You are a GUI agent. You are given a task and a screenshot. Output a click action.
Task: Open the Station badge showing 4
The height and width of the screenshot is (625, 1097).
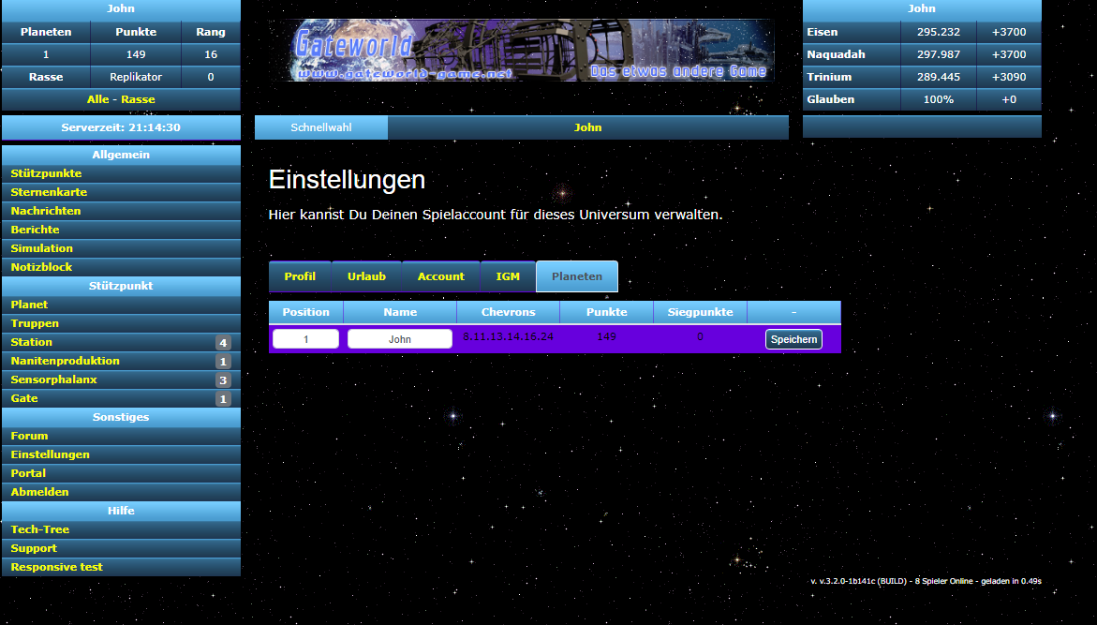223,343
